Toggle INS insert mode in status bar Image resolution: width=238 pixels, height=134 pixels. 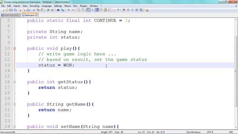[231, 132]
